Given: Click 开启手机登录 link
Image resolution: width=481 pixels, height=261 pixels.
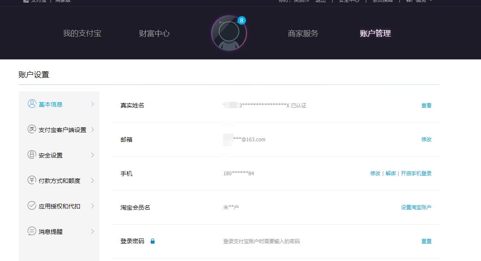Looking at the screenshot, I should [416, 174].
